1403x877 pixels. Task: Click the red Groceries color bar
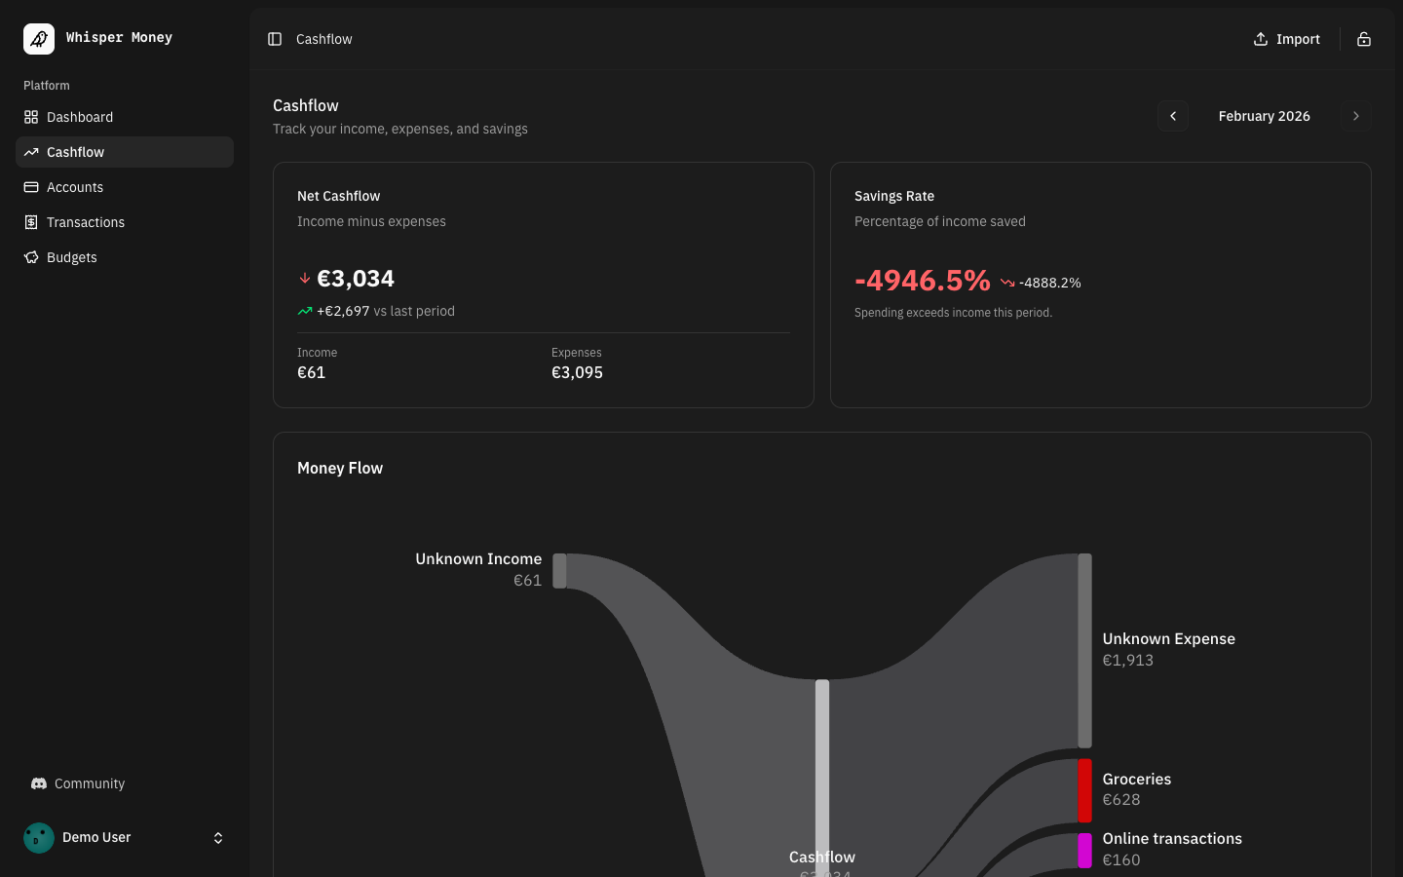coord(1084,791)
